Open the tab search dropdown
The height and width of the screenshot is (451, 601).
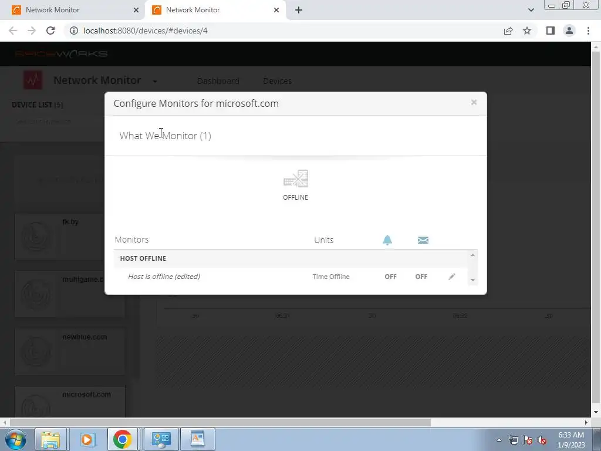531,10
